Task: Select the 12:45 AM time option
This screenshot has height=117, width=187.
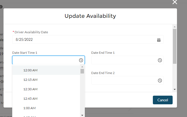Action: (x=30, y=99)
